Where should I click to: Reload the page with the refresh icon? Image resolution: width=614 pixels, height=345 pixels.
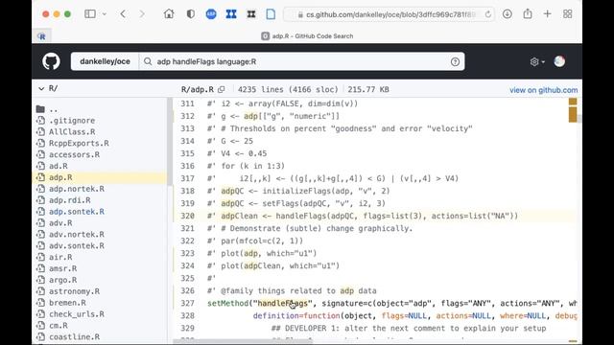(488, 14)
